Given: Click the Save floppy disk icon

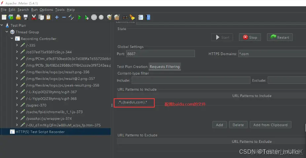Looking at the screenshot, I should (25, 17).
